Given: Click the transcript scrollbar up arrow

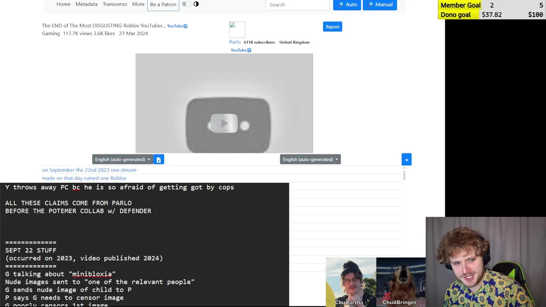Looking at the screenshot, I should 404,168.
